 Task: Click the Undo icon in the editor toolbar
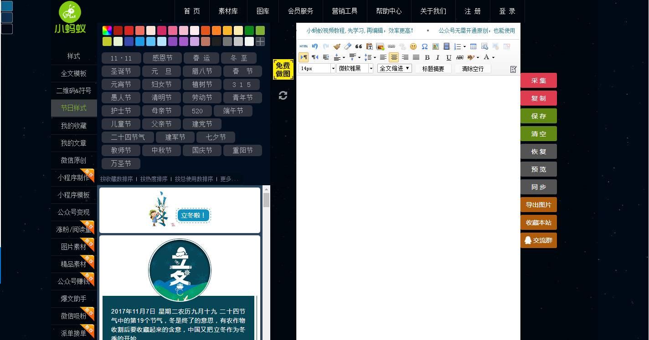[314, 46]
